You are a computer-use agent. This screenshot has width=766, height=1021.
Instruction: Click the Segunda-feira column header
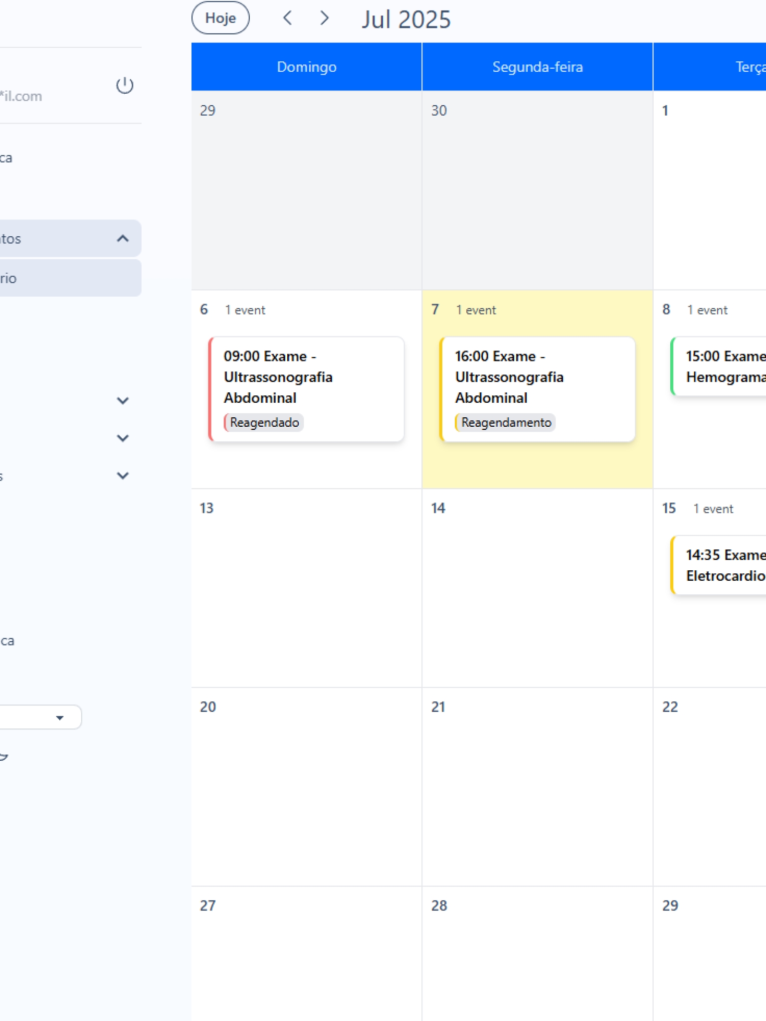[x=537, y=67]
